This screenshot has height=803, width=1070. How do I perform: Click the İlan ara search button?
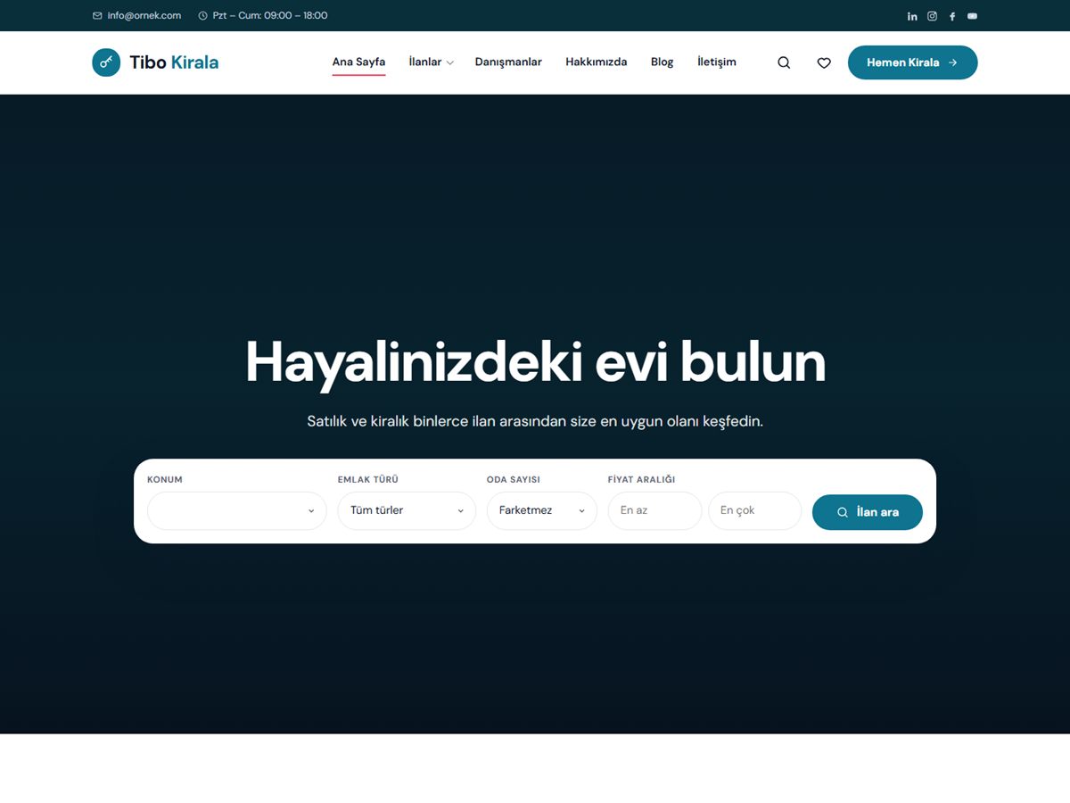868,512
